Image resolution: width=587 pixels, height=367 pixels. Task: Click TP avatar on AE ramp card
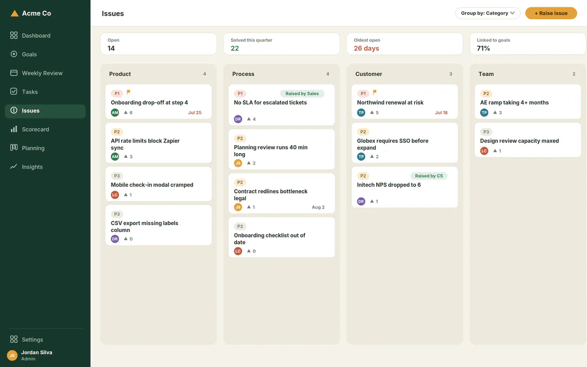485,112
